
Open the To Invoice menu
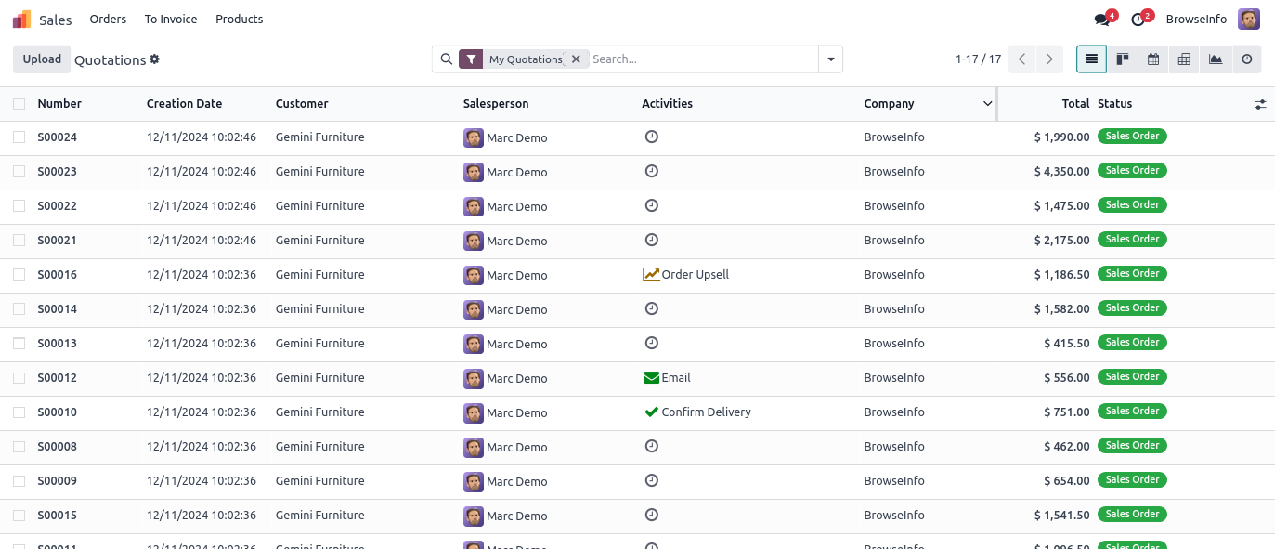[x=171, y=20]
